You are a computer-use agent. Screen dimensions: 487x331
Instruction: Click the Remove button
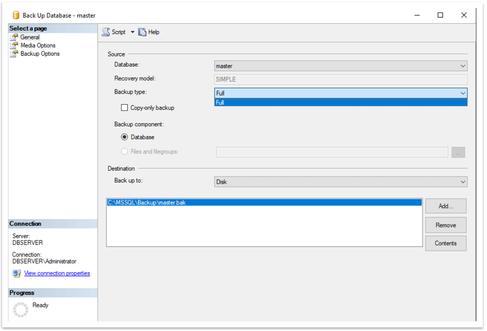445,225
